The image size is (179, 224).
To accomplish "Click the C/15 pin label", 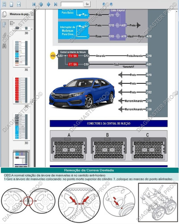I will 149,101.
